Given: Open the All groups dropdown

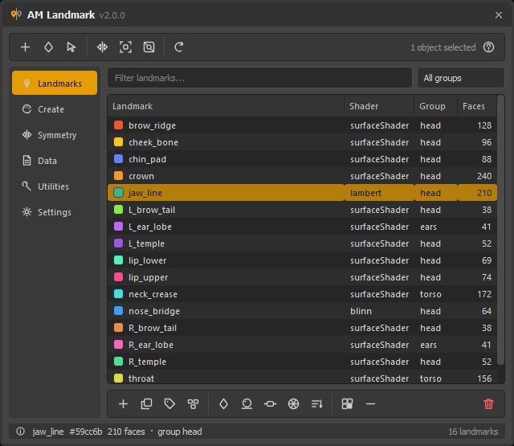Looking at the screenshot, I should 460,78.
